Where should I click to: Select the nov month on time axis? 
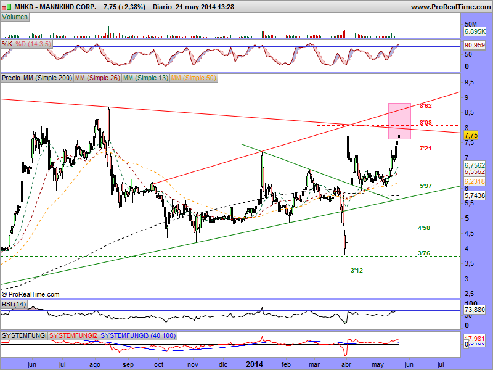(x=193, y=364)
